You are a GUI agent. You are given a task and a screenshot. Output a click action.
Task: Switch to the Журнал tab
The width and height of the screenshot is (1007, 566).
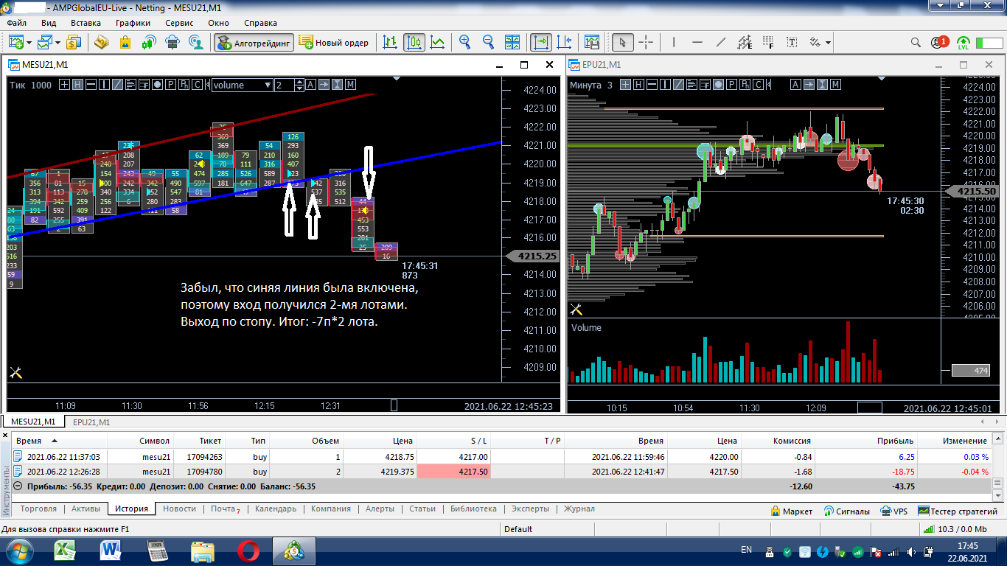pyautogui.click(x=579, y=509)
